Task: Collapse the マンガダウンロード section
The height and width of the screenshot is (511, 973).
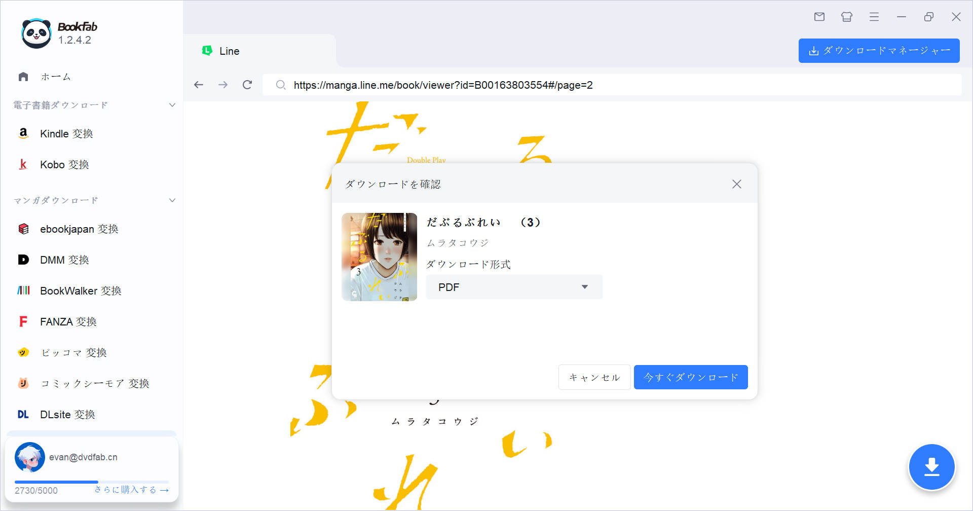Action: point(172,200)
